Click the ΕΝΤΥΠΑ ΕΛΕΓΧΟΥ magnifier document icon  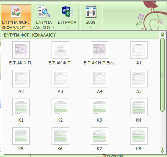[44, 12]
